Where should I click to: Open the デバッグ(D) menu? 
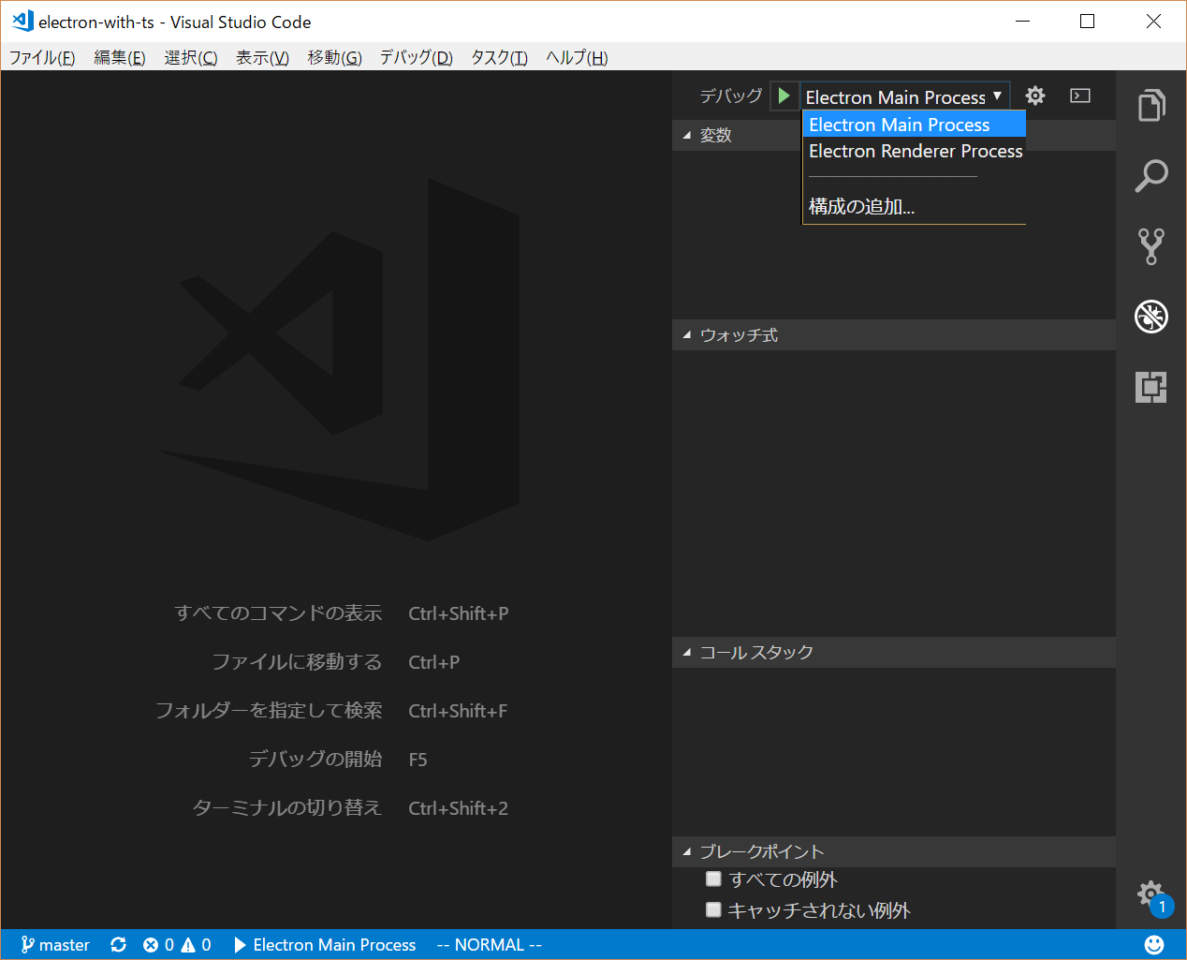pos(416,57)
